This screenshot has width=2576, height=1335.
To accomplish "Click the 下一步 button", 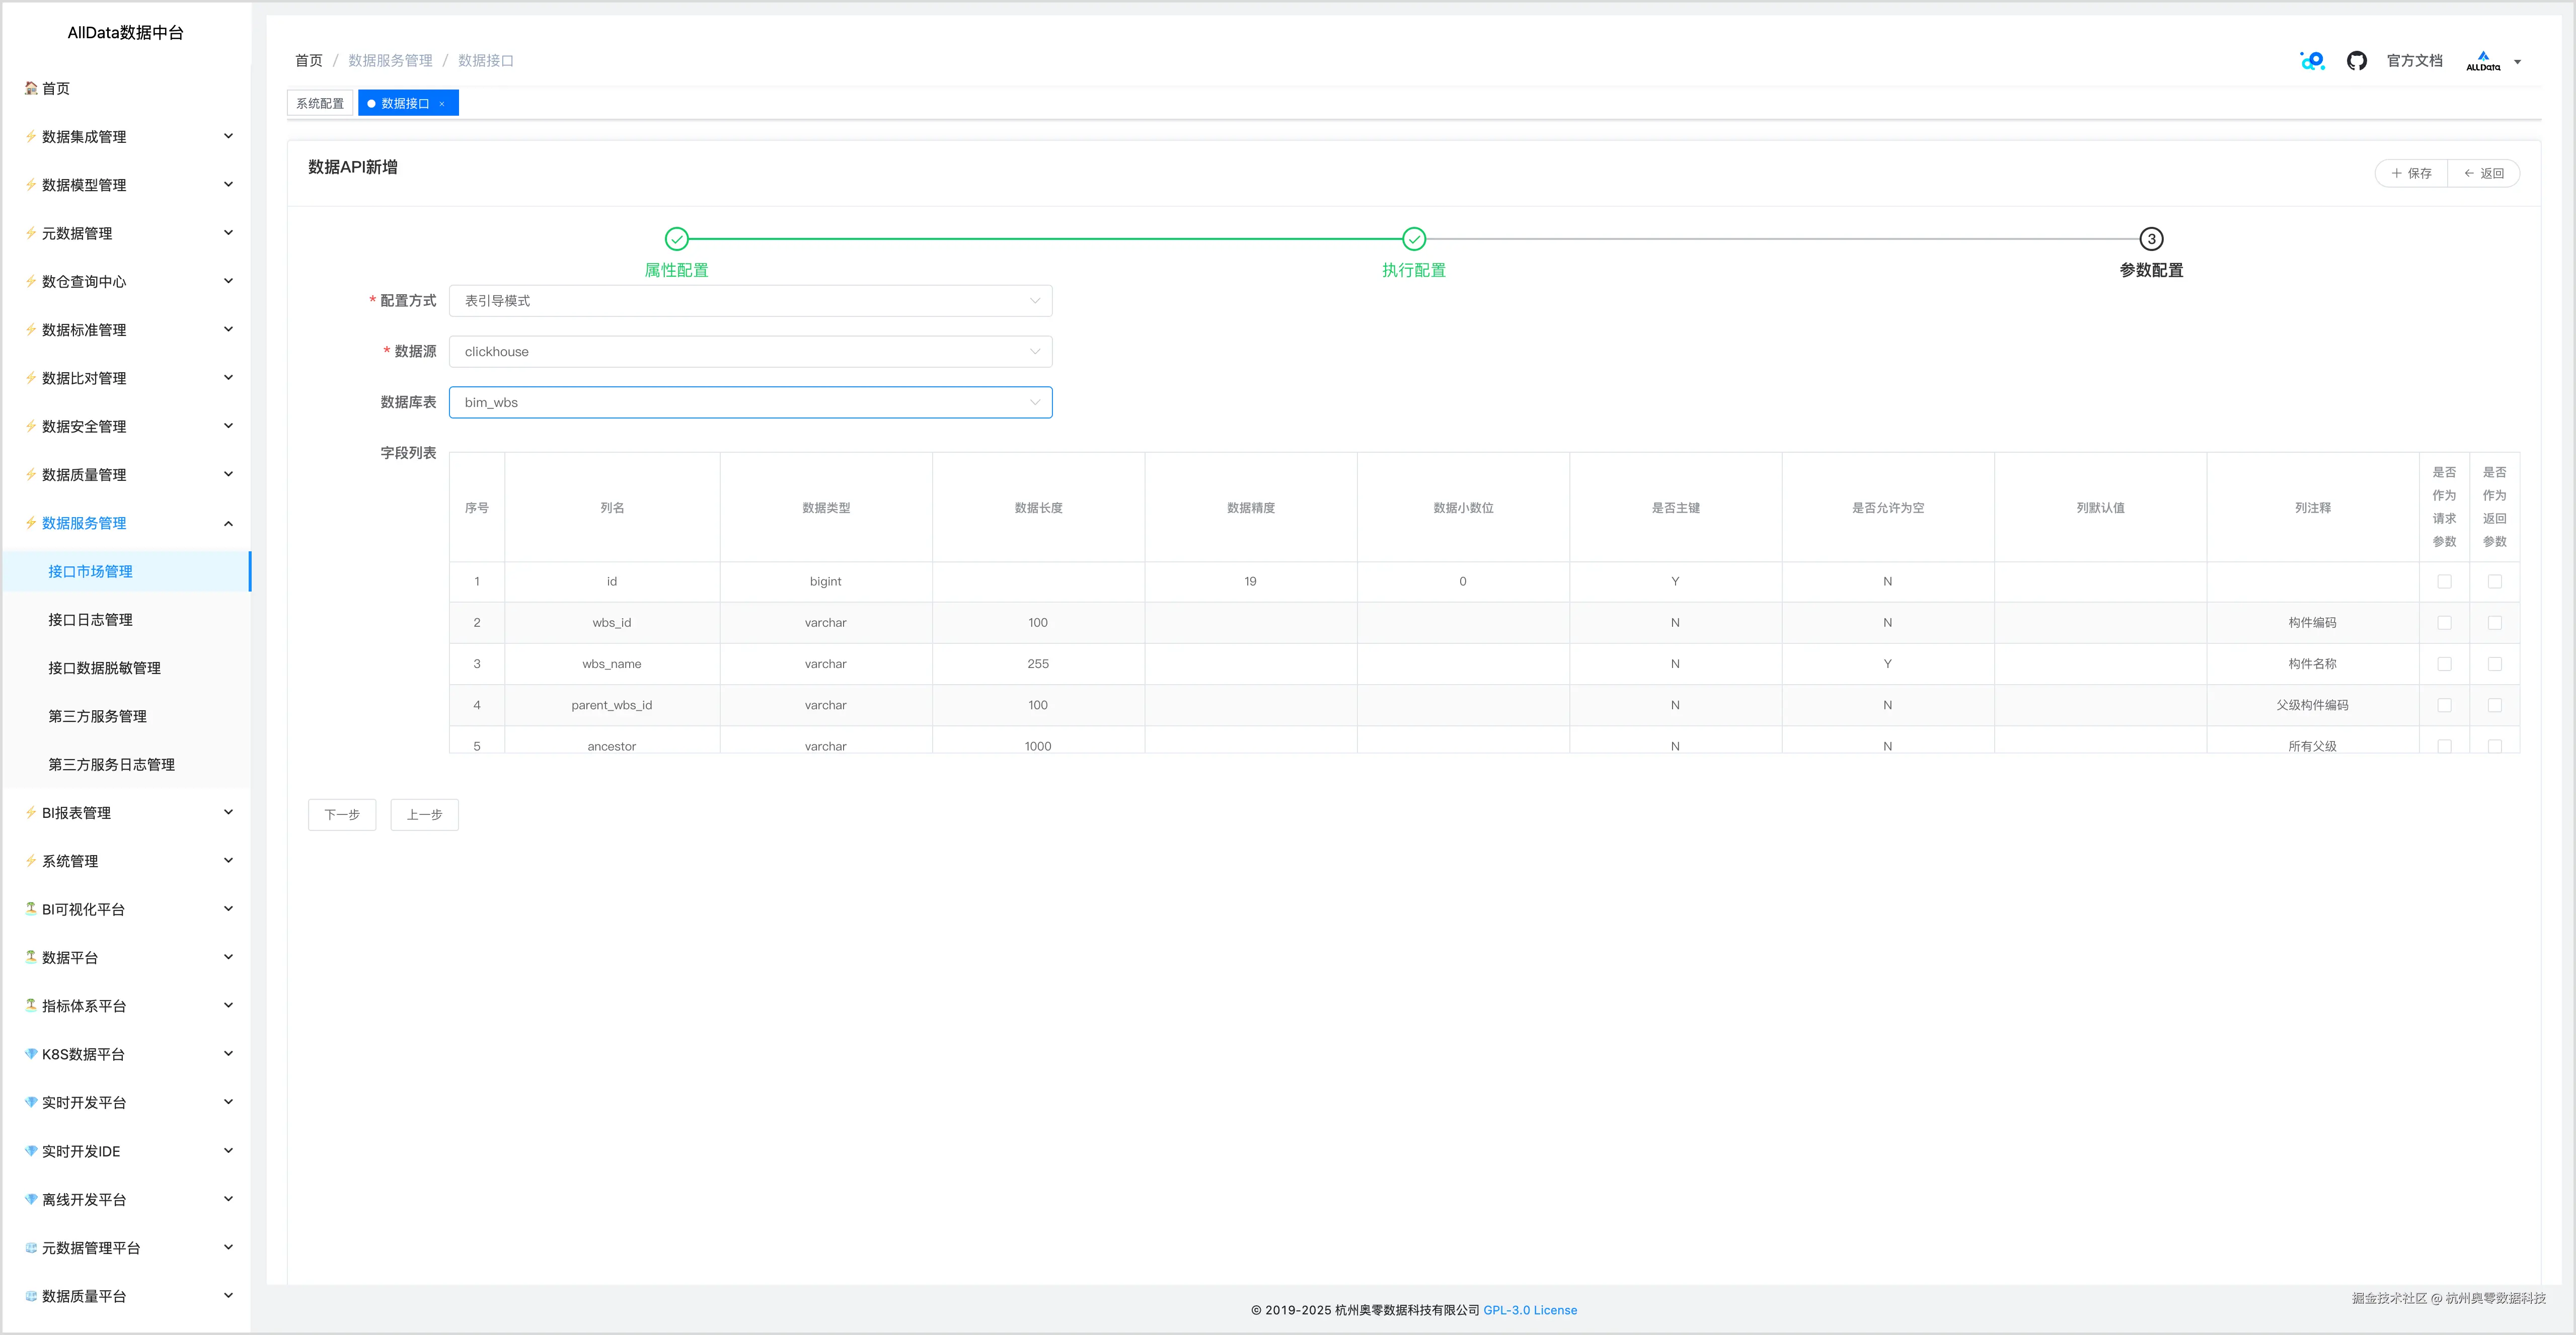I will click(x=342, y=814).
